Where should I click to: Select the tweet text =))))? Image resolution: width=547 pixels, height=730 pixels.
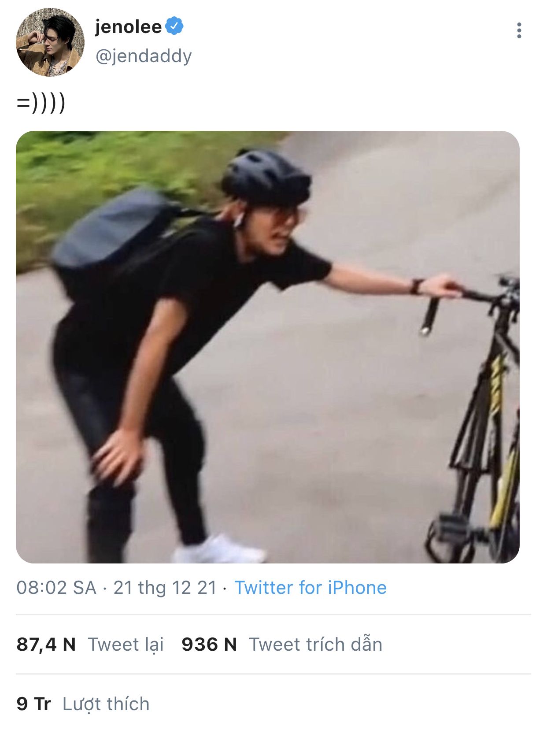[x=41, y=103]
